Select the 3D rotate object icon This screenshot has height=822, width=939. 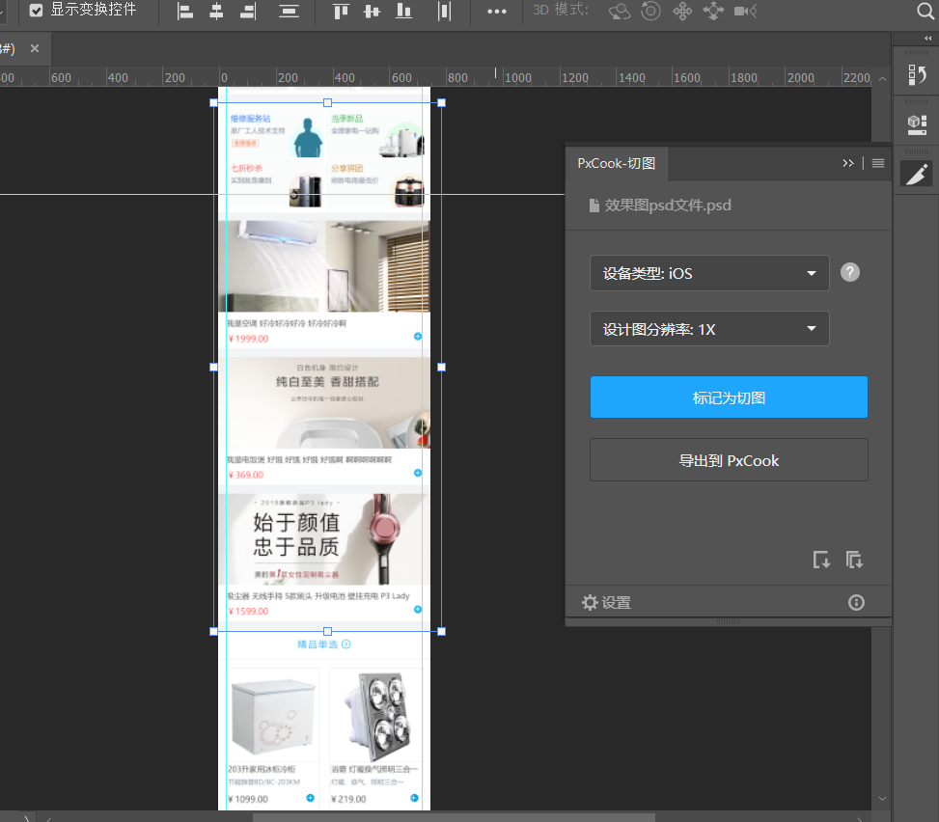point(620,11)
